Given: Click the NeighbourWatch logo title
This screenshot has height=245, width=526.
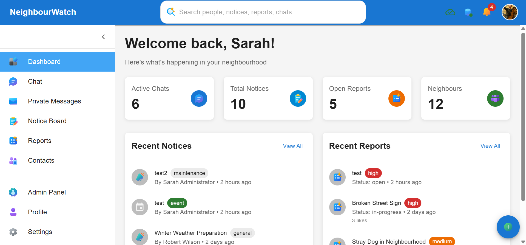Looking at the screenshot, I should 43,12.
